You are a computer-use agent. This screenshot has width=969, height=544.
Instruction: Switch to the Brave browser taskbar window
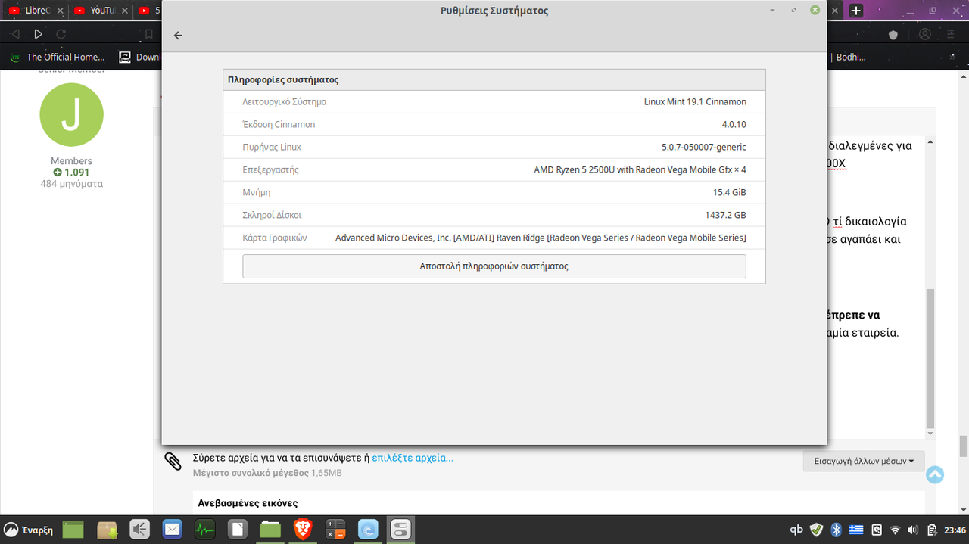303,530
